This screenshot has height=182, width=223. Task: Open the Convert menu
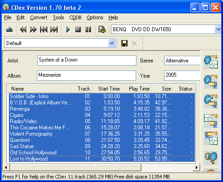39,17
